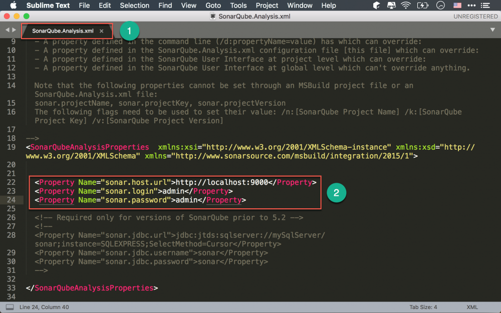Open the Window menu

pyautogui.click(x=300, y=6)
